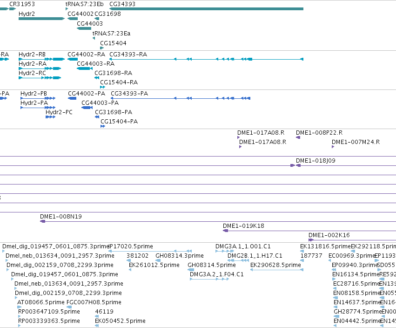
Task: Select the DME1-008P22.R clone end
Action: 319,133
